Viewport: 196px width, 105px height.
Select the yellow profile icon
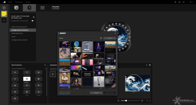[x=4, y=14]
